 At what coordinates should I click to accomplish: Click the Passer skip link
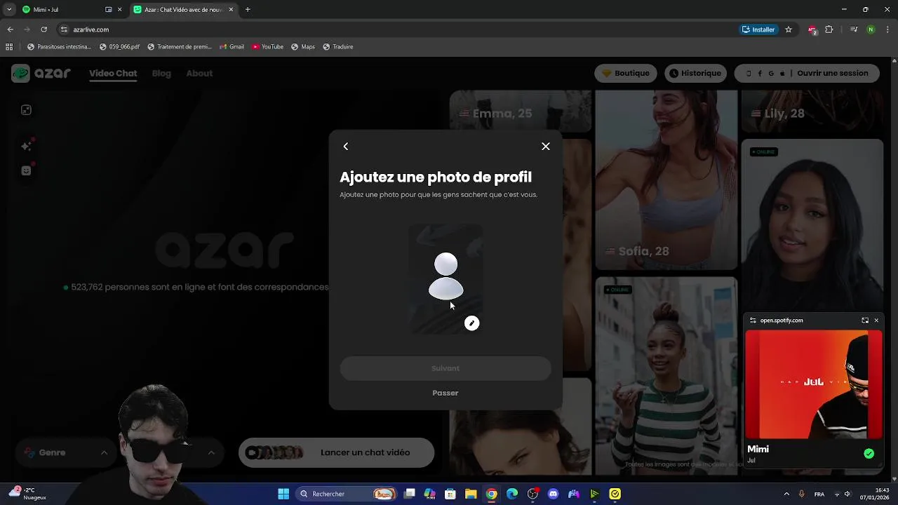(445, 393)
